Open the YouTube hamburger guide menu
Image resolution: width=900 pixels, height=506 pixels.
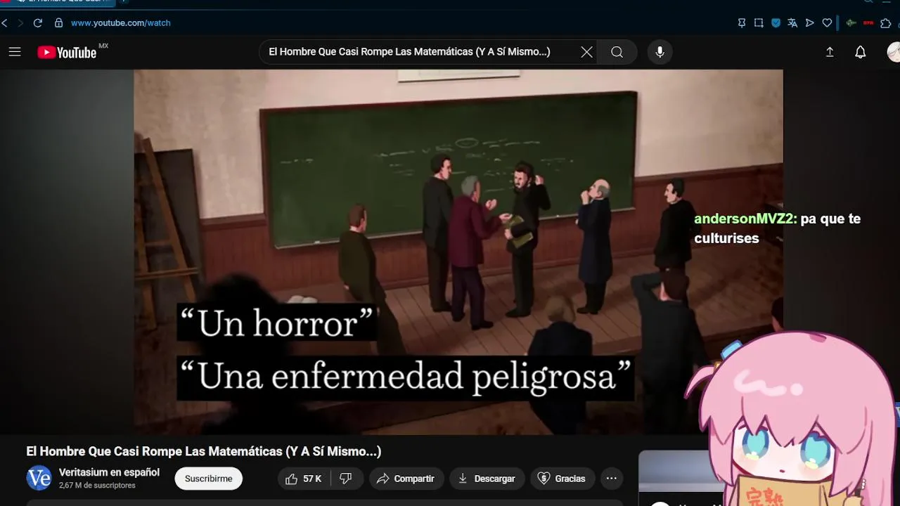click(15, 52)
